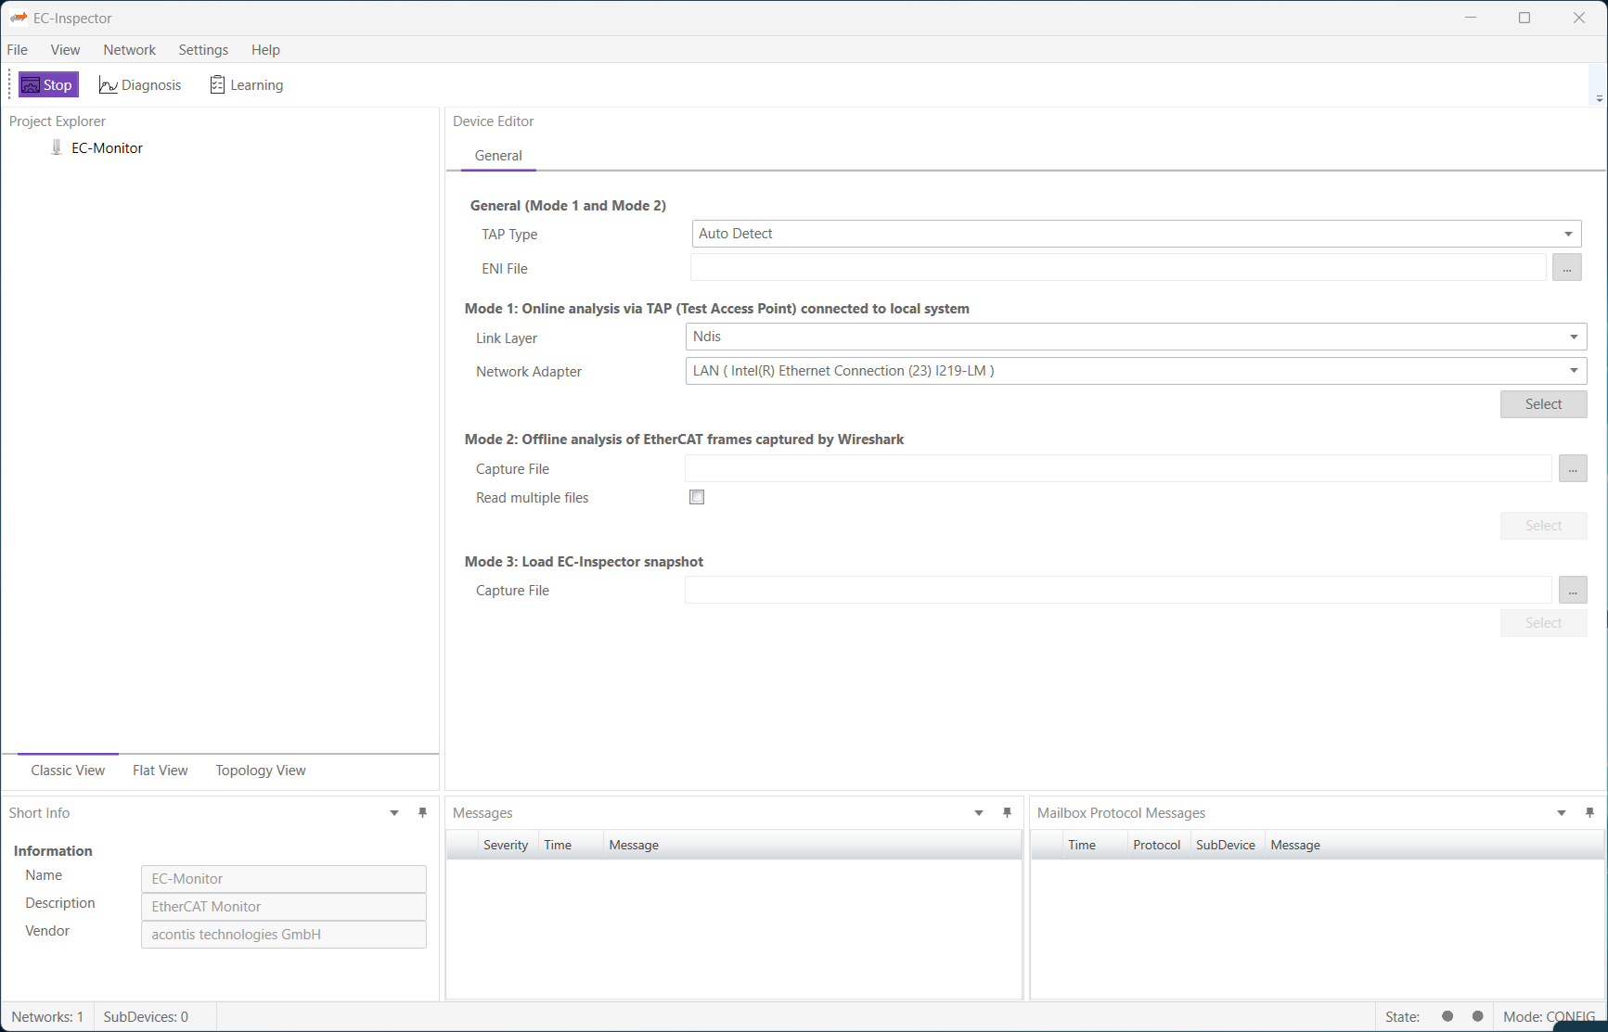Select EC-Monitor in Project Explorer
The width and height of the screenshot is (1608, 1032).
tap(107, 148)
